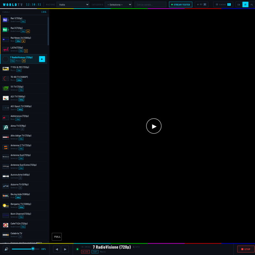Select Antenna 2 TV channel logo
This screenshot has height=255, width=255.
point(6,147)
